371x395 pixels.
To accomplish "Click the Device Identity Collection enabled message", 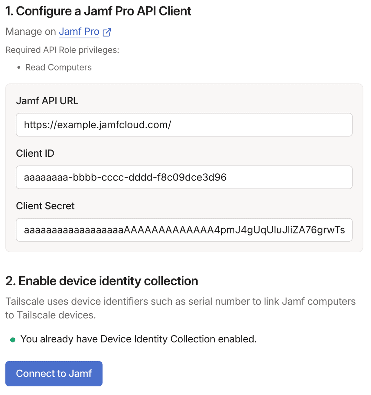I will tap(139, 339).
